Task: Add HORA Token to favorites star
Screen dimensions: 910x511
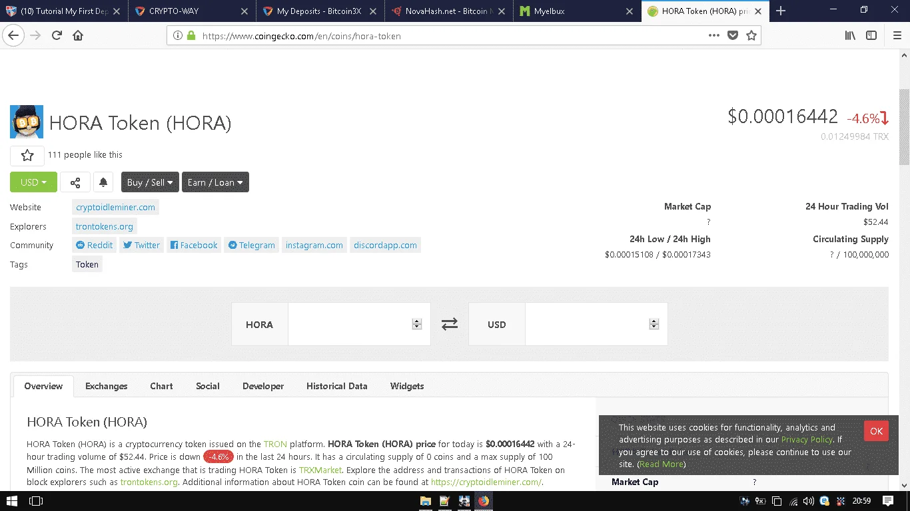Action: coord(27,155)
